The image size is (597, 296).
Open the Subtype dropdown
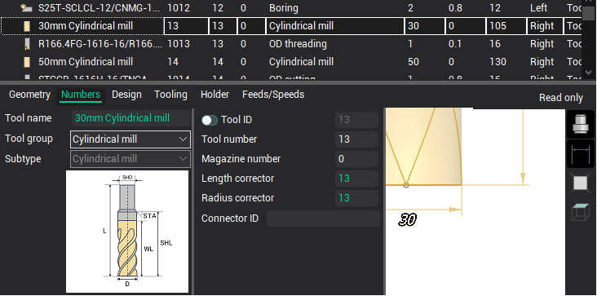point(130,159)
